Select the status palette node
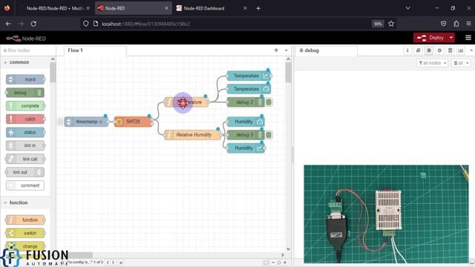Viewport: 475px width, 267px height. coord(25,132)
